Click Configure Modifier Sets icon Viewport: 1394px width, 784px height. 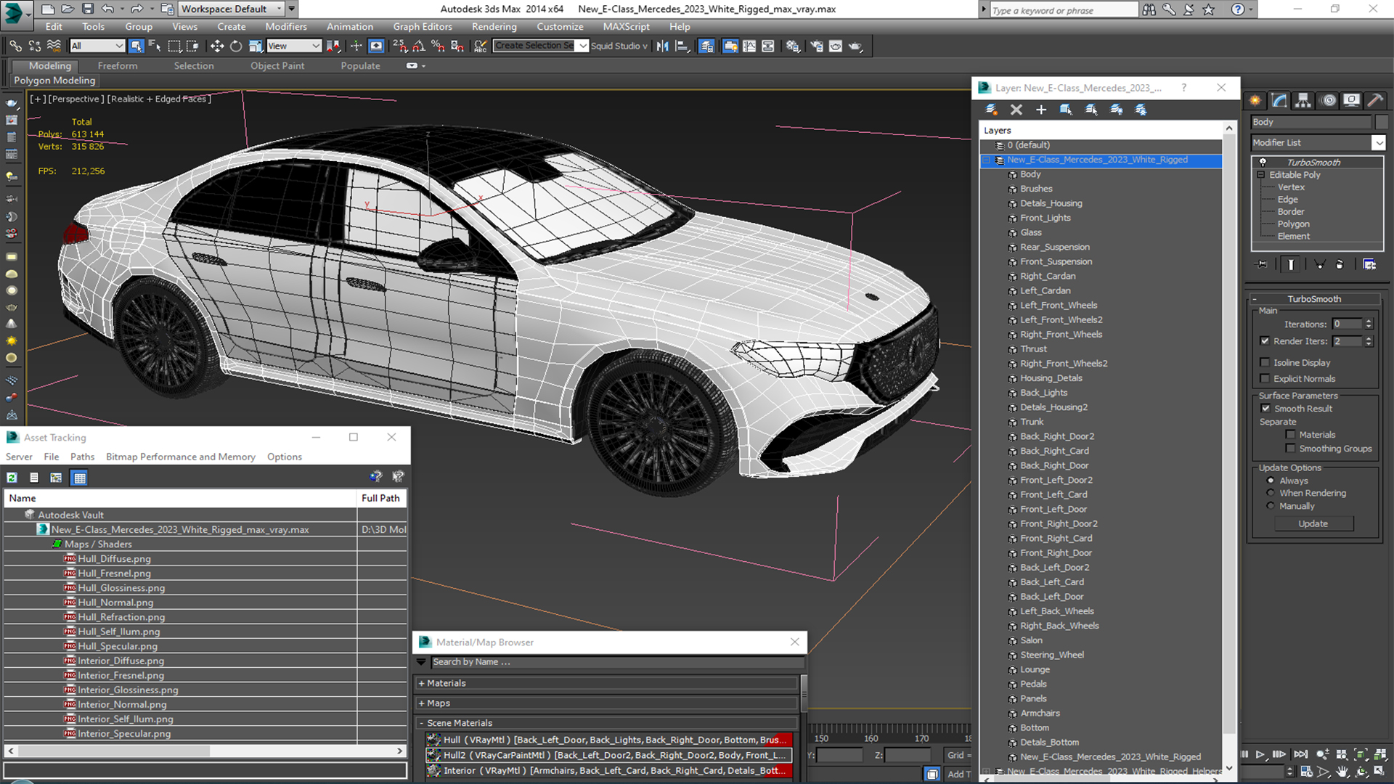coord(1369,264)
